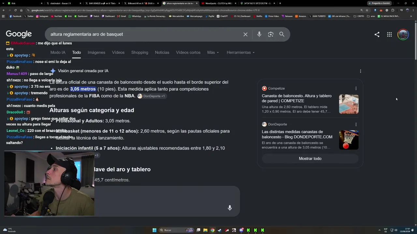
Task: Open the Chrome three-dot menu
Action: [413, 10]
